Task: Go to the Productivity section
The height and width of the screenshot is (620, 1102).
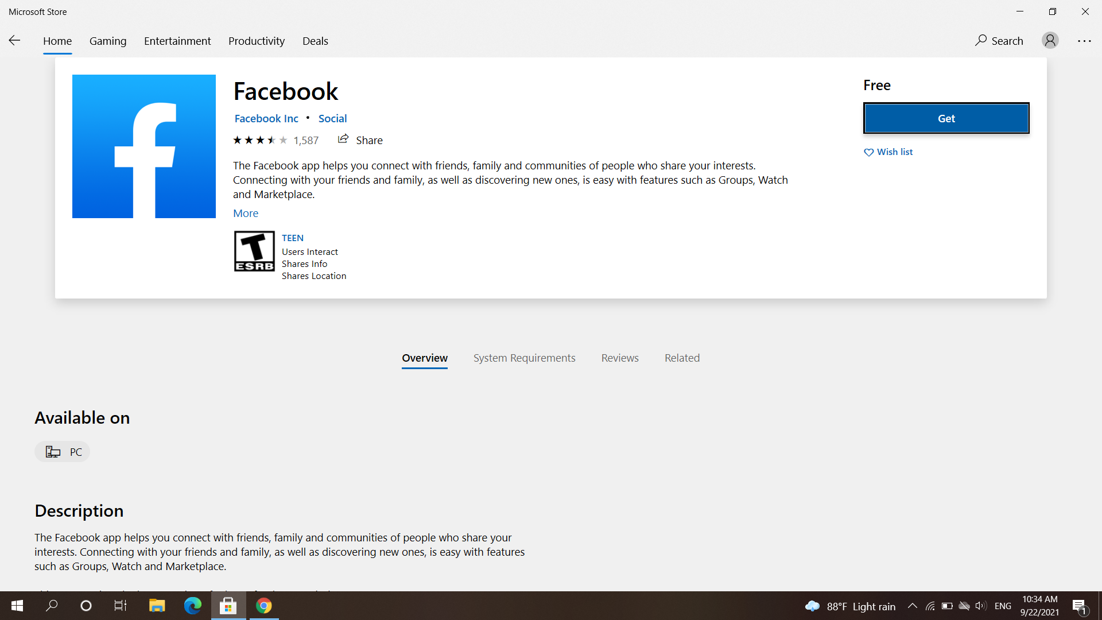Action: click(x=256, y=41)
